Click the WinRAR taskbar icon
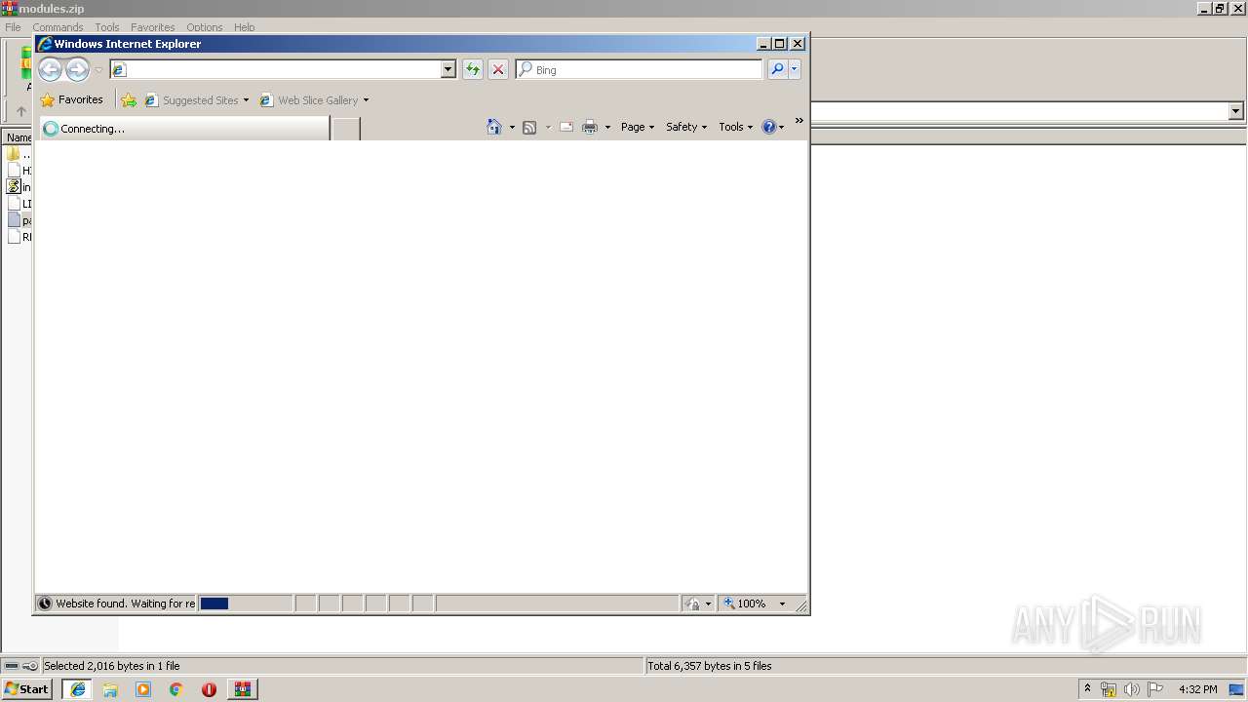 coord(242,689)
